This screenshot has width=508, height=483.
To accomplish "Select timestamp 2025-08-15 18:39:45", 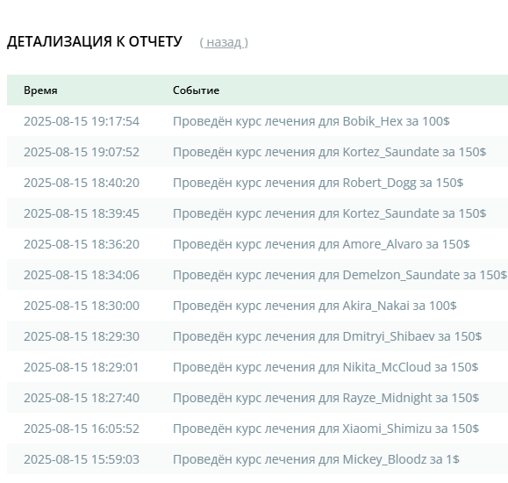I will click(82, 213).
